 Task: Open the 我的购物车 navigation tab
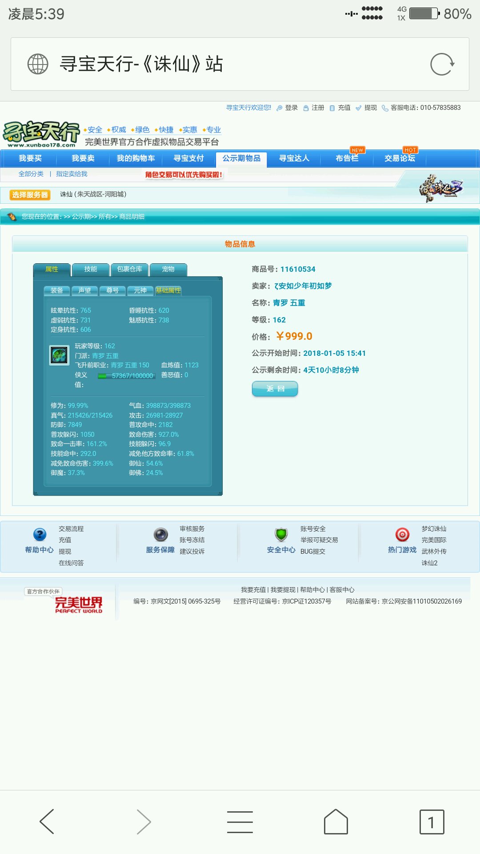[136, 158]
